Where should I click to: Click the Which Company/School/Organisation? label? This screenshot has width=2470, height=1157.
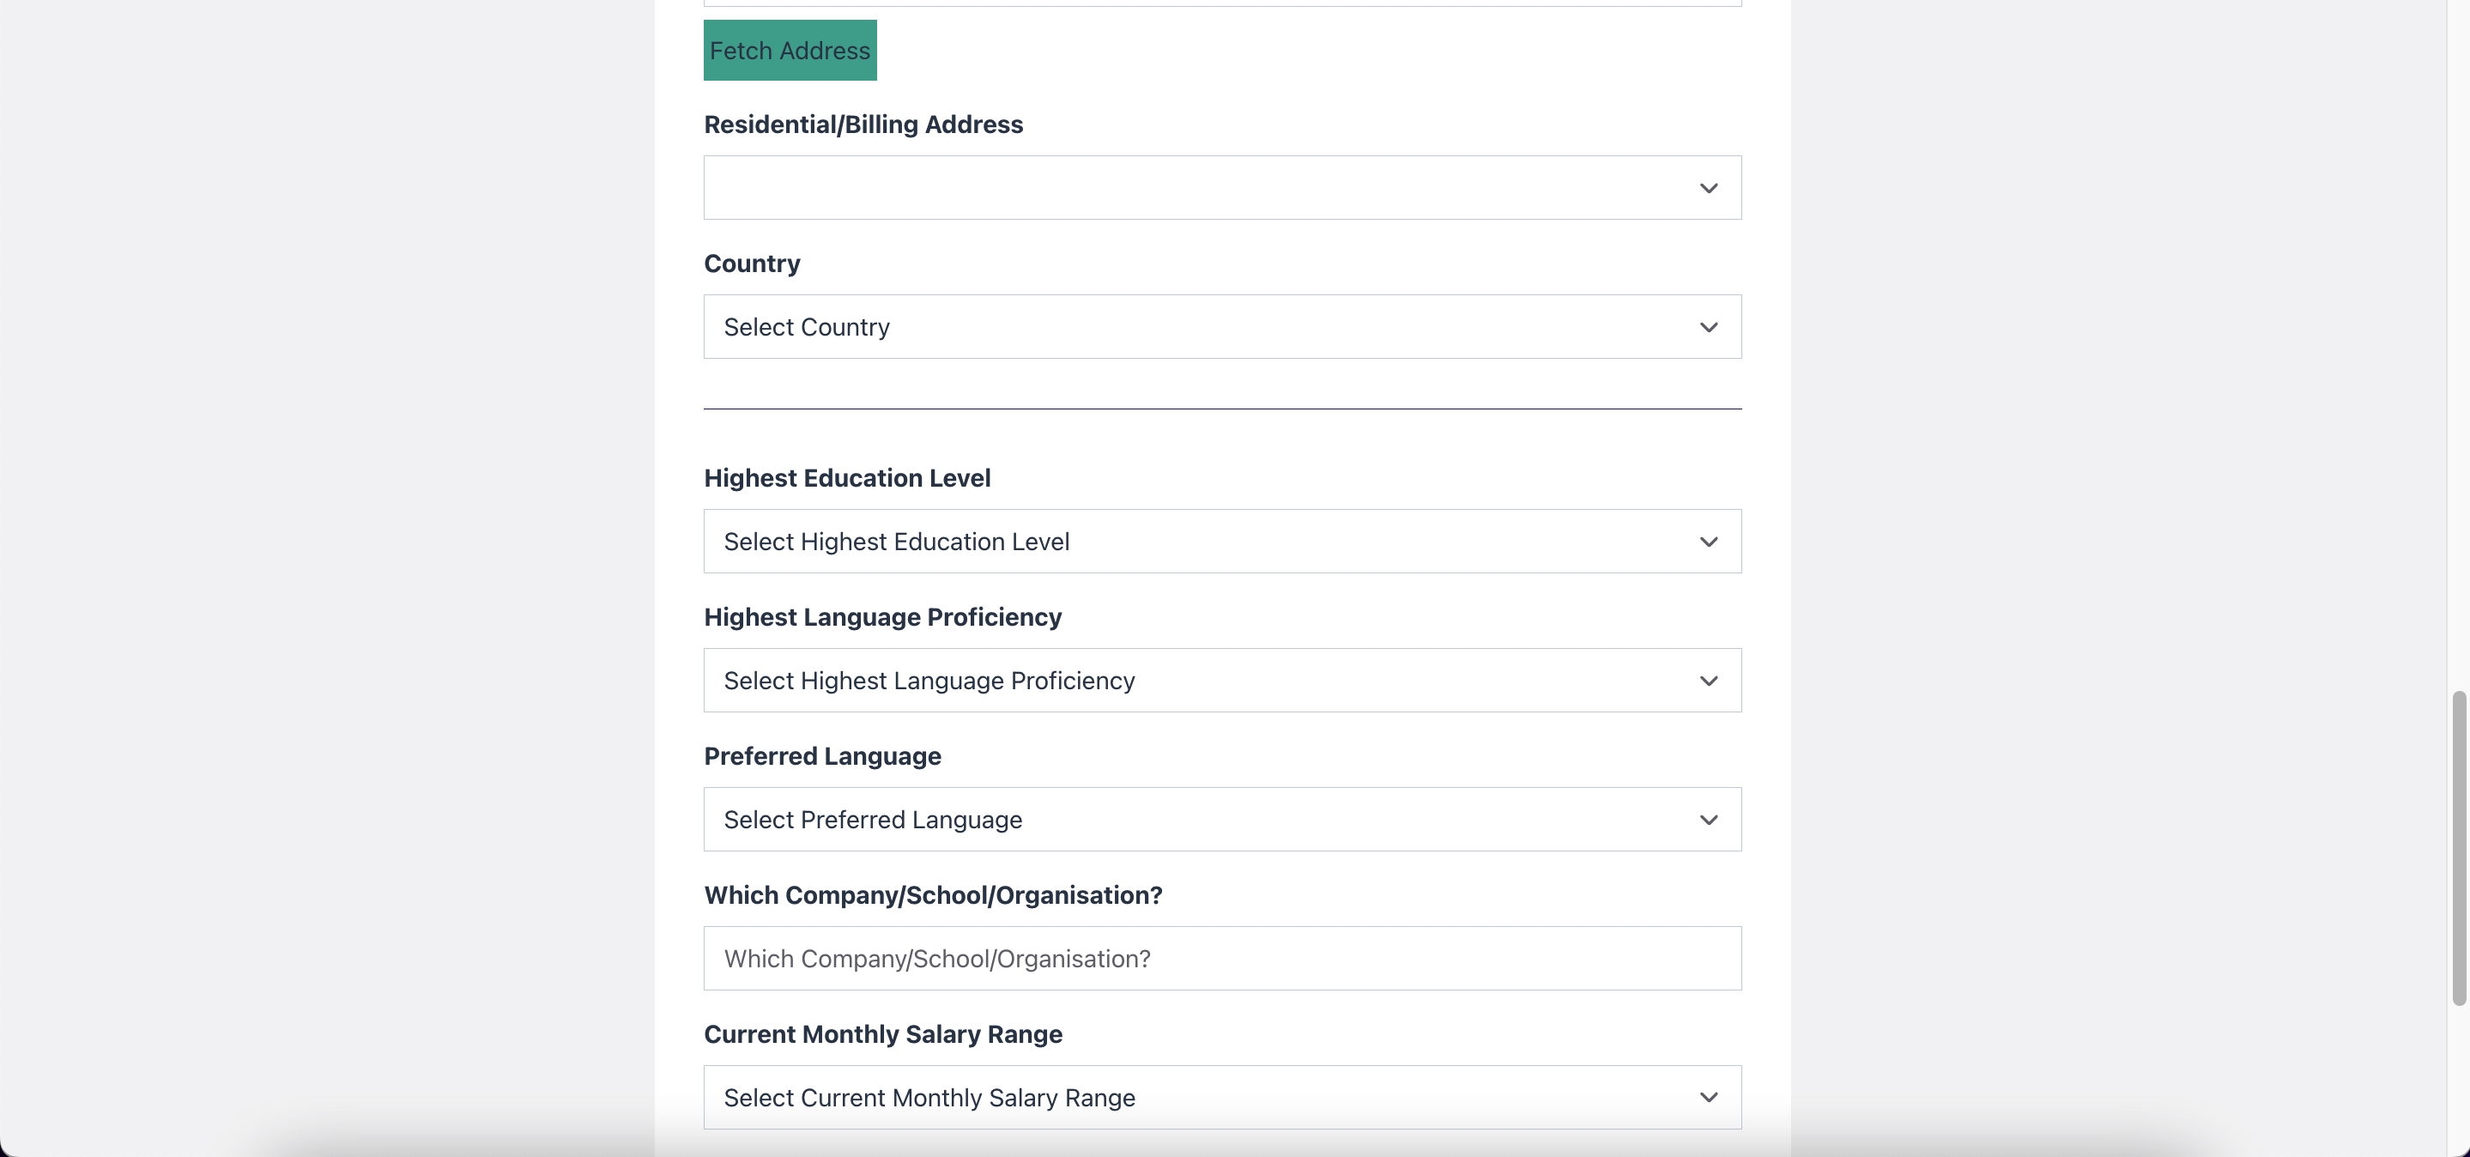(x=933, y=895)
